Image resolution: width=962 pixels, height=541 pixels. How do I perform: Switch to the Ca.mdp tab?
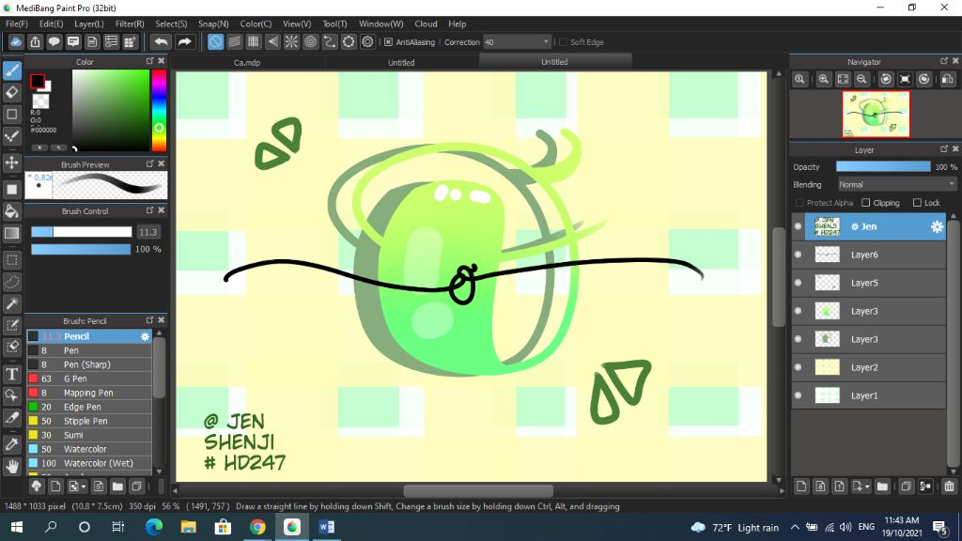(247, 62)
